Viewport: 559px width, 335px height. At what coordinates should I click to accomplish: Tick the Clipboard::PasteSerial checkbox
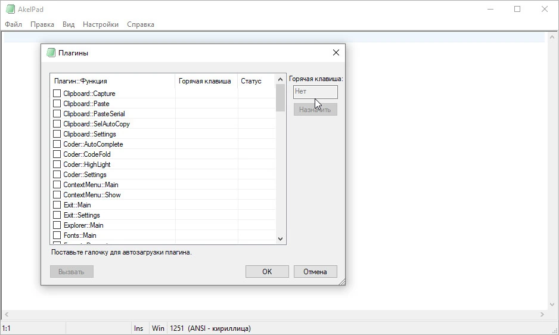click(57, 113)
